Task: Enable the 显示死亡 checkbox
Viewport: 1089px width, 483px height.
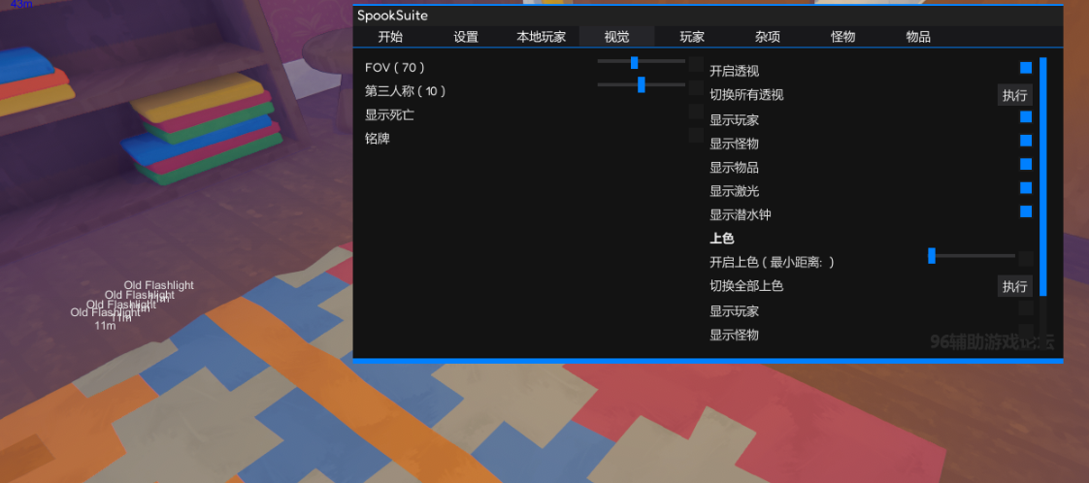Action: 696,111
